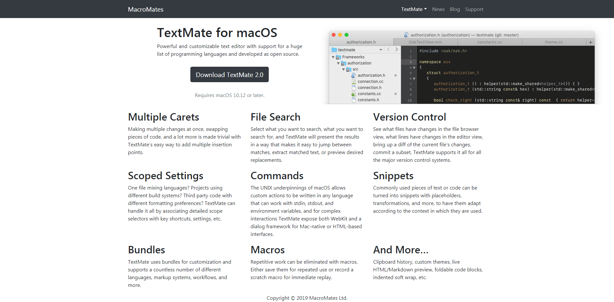Click the Download TextMate 2.0 button
The width and height of the screenshot is (614, 302).
point(229,74)
